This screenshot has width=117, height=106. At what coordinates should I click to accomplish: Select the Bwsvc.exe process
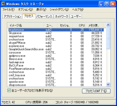click(x=56, y=59)
